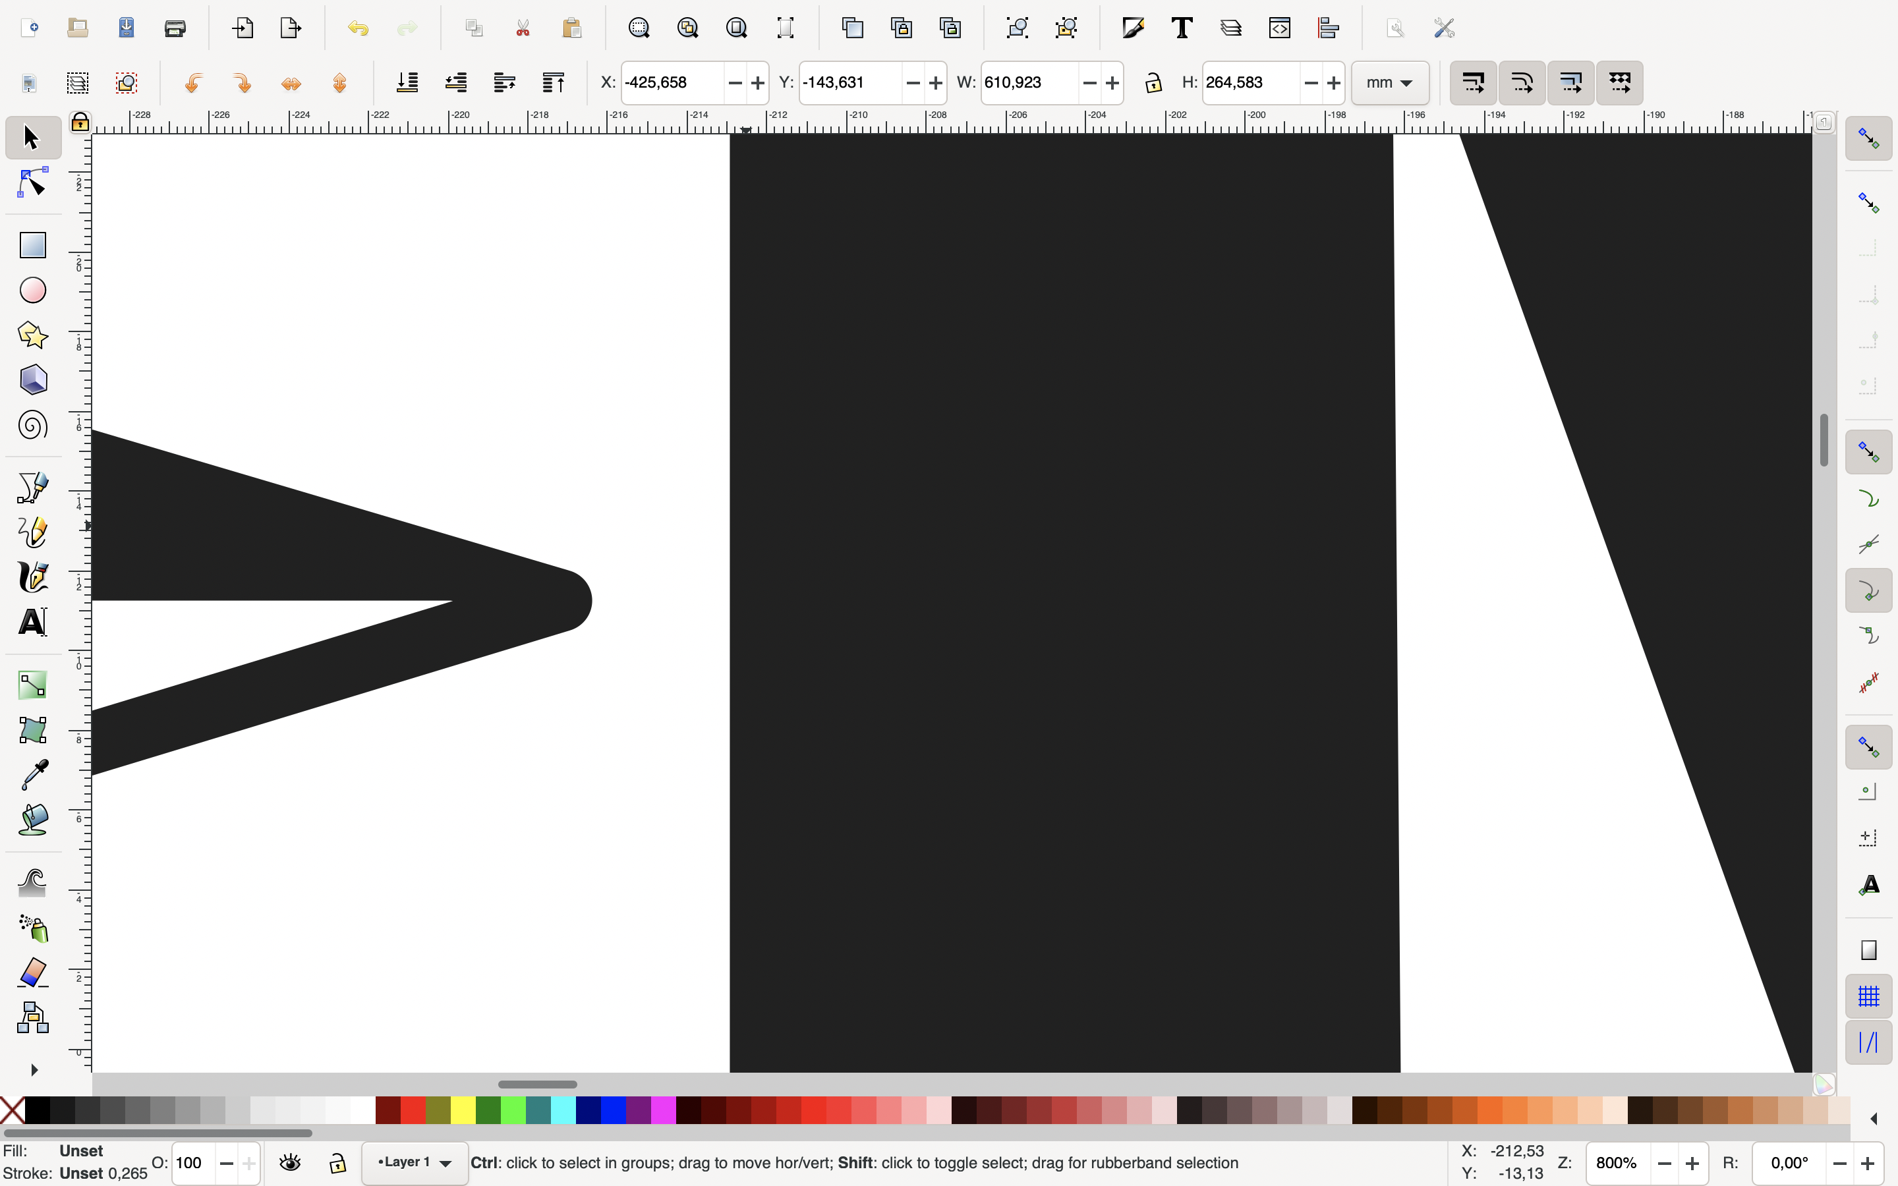Click the Cut scissors icon
This screenshot has width=1898, height=1186.
pos(523,28)
